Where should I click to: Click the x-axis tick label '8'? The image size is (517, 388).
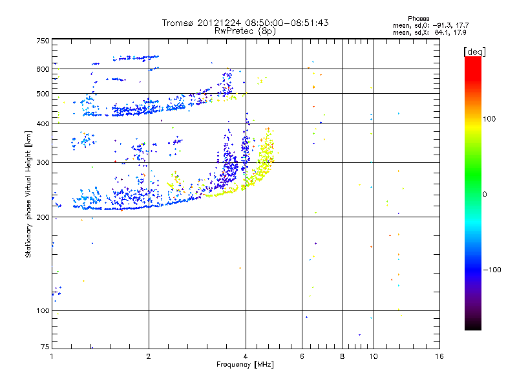point(343,356)
